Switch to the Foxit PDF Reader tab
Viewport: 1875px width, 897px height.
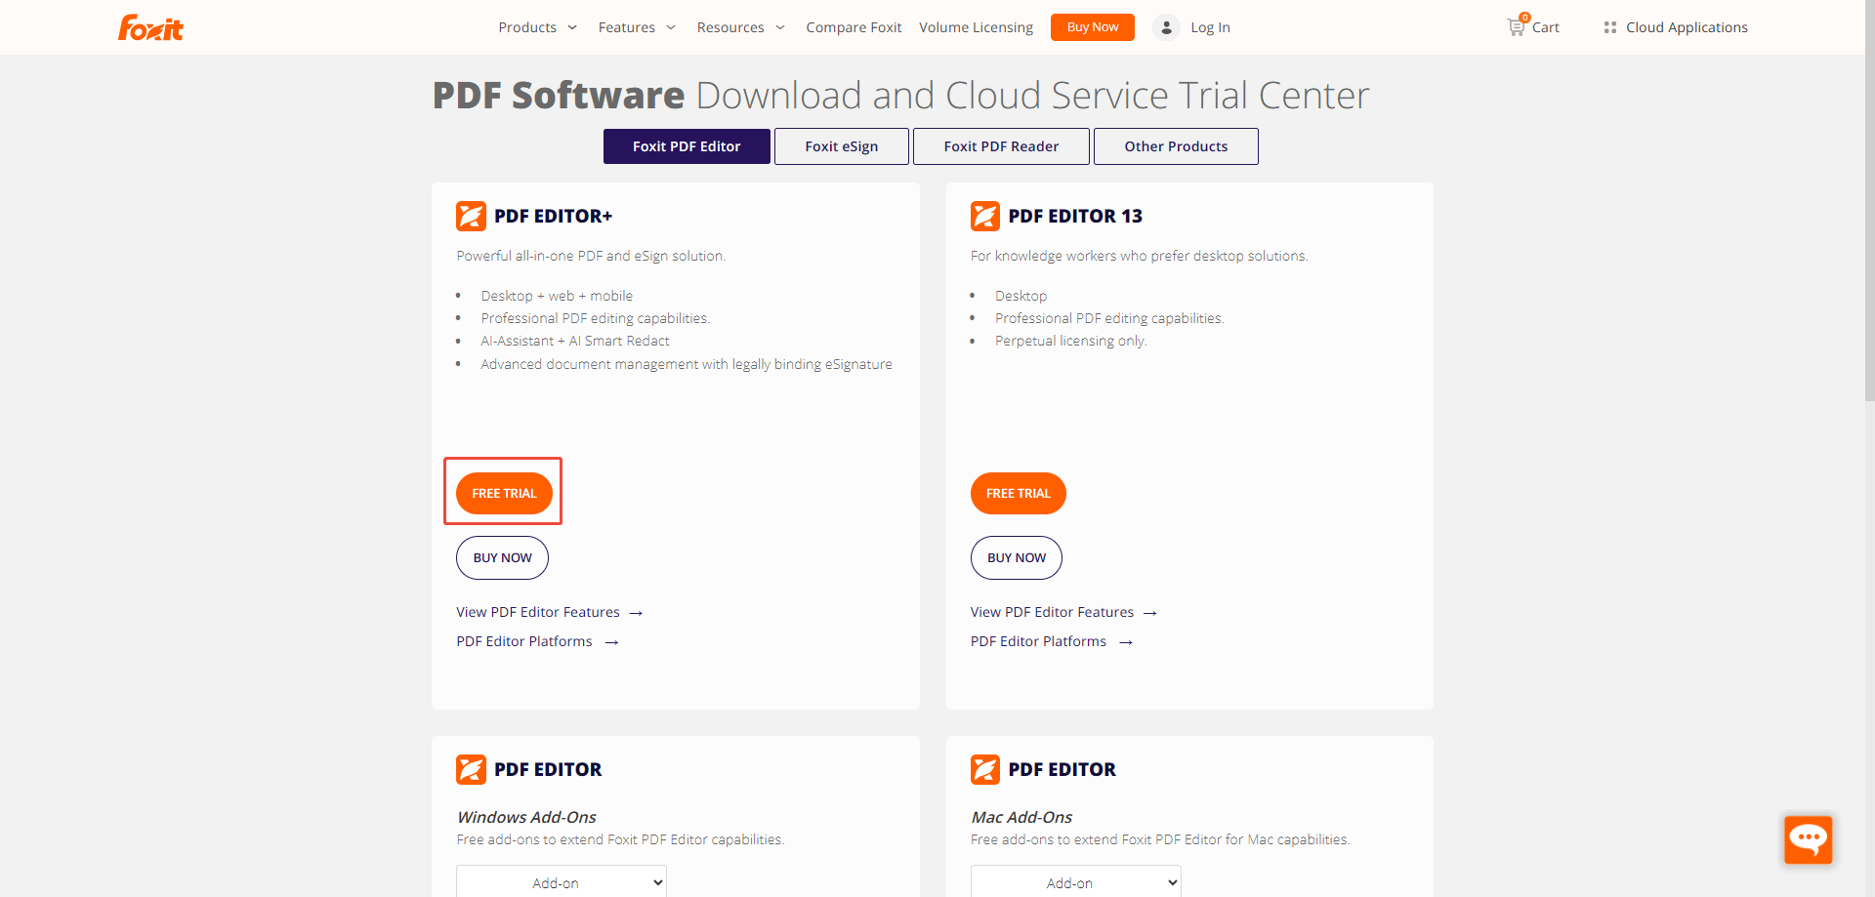click(1000, 146)
